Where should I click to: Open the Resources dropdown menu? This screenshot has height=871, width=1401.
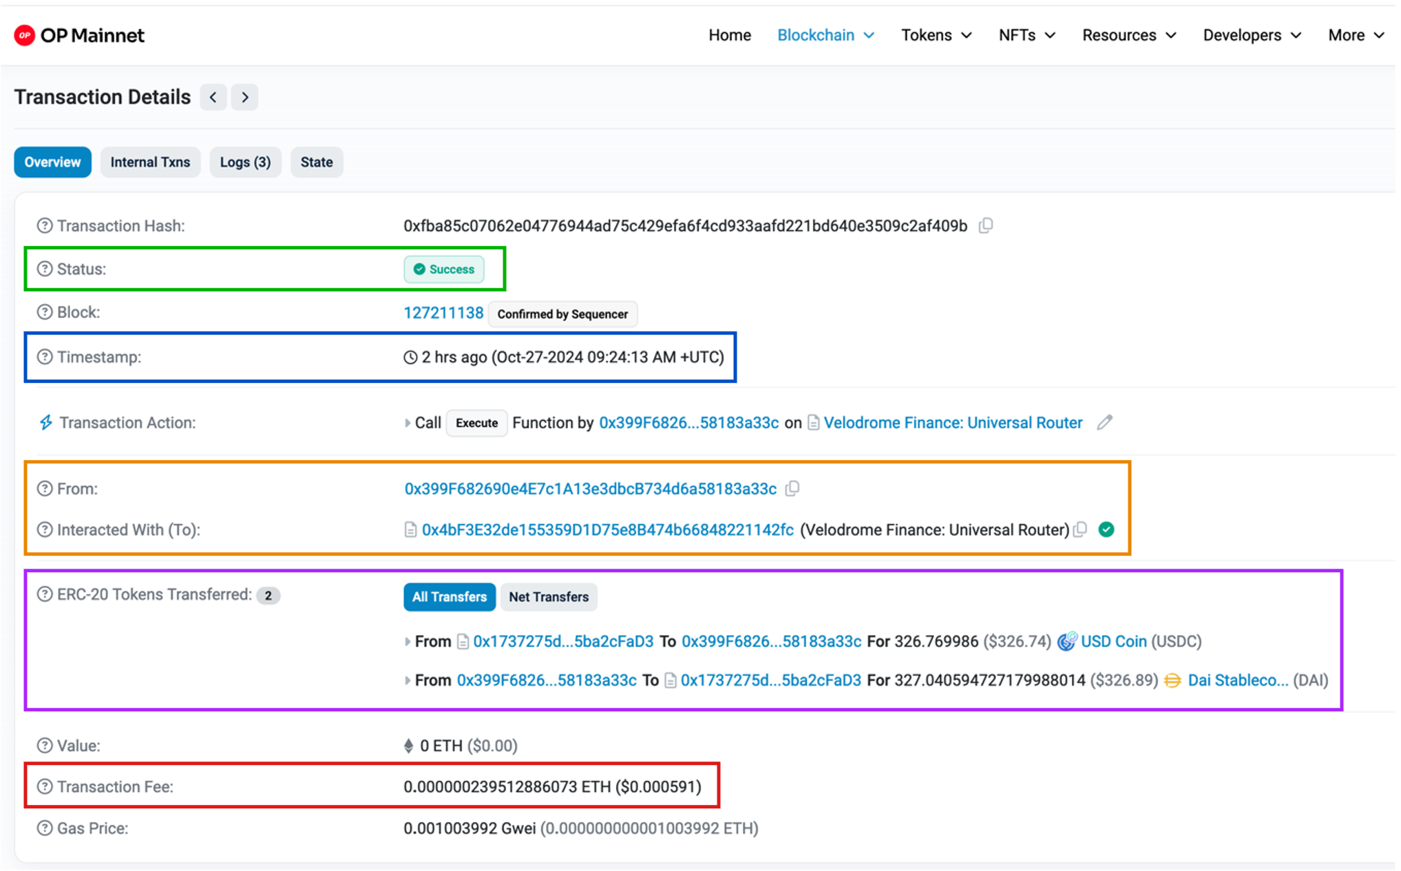tap(1129, 35)
